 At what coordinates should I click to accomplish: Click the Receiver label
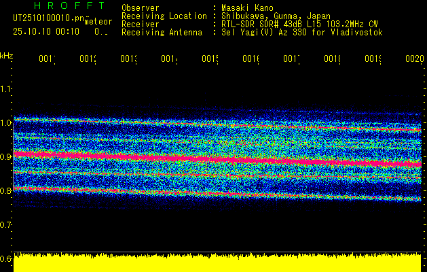pos(141,24)
